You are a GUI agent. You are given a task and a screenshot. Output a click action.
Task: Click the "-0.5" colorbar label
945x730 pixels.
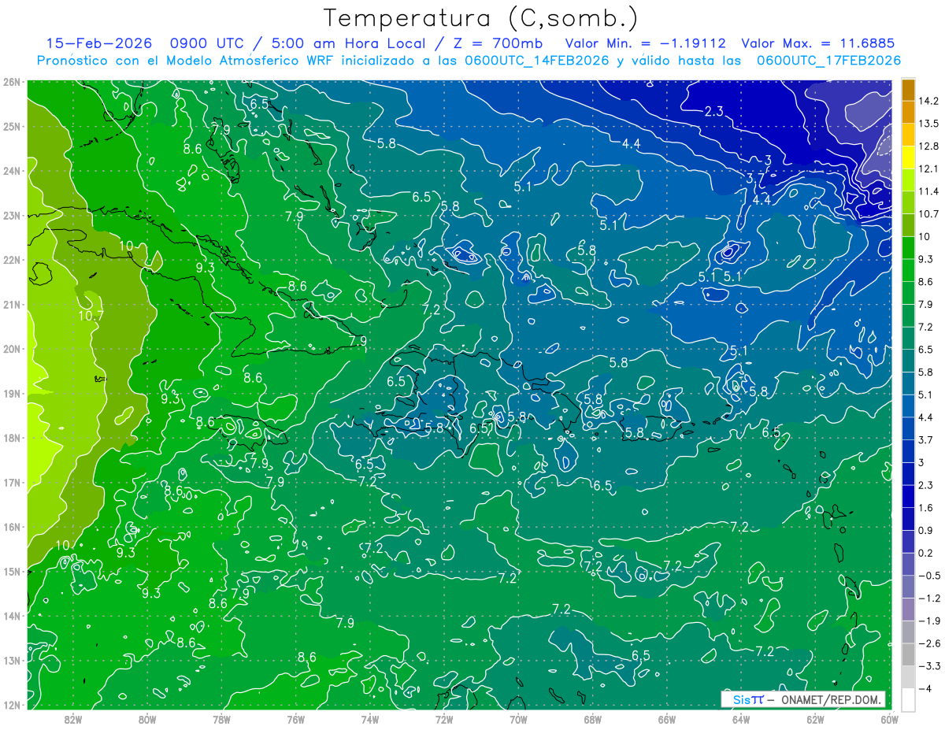929,576
